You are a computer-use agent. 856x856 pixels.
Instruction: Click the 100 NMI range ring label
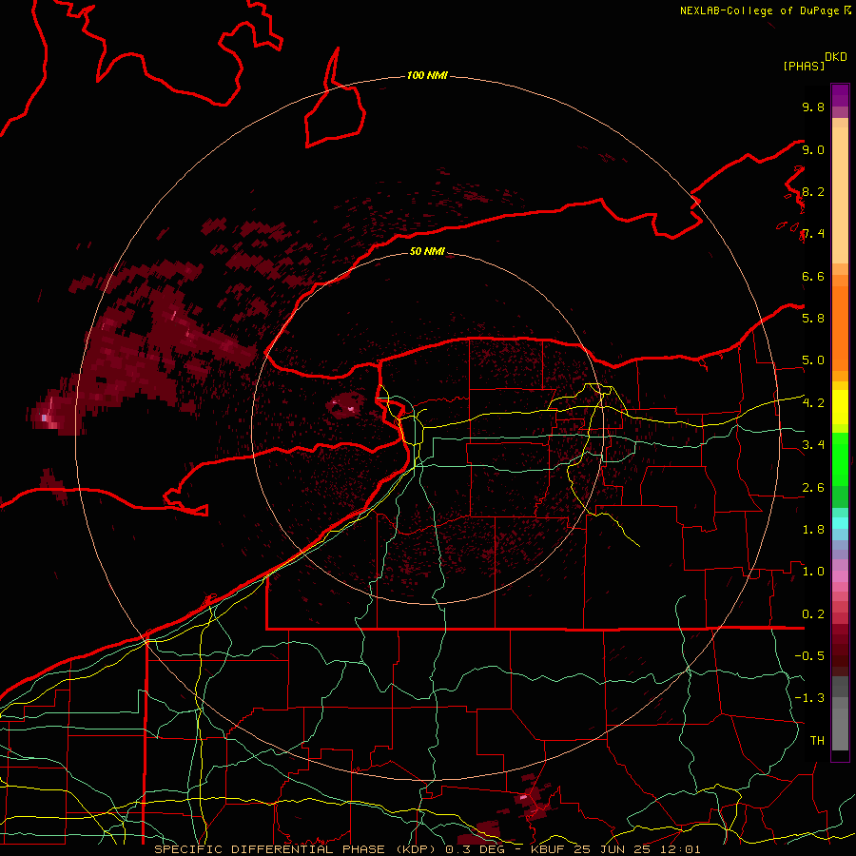pos(427,75)
